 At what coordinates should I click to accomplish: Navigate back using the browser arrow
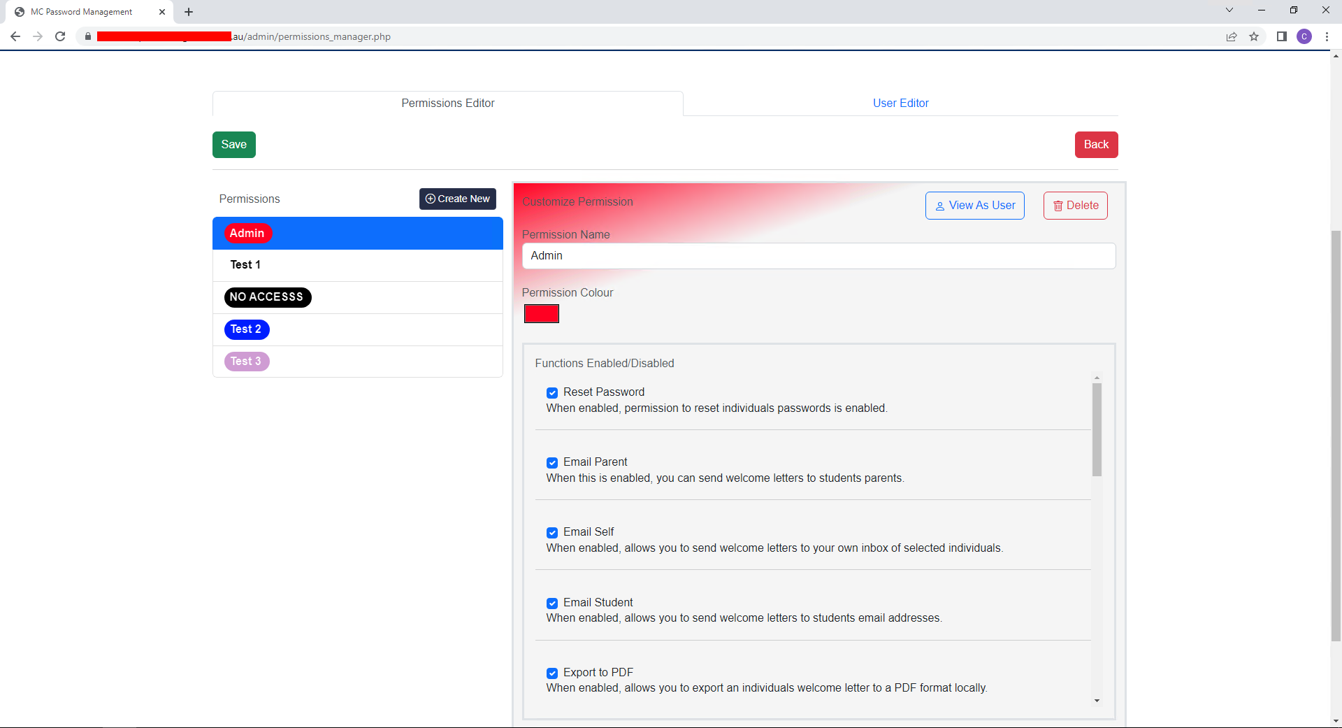pos(15,36)
